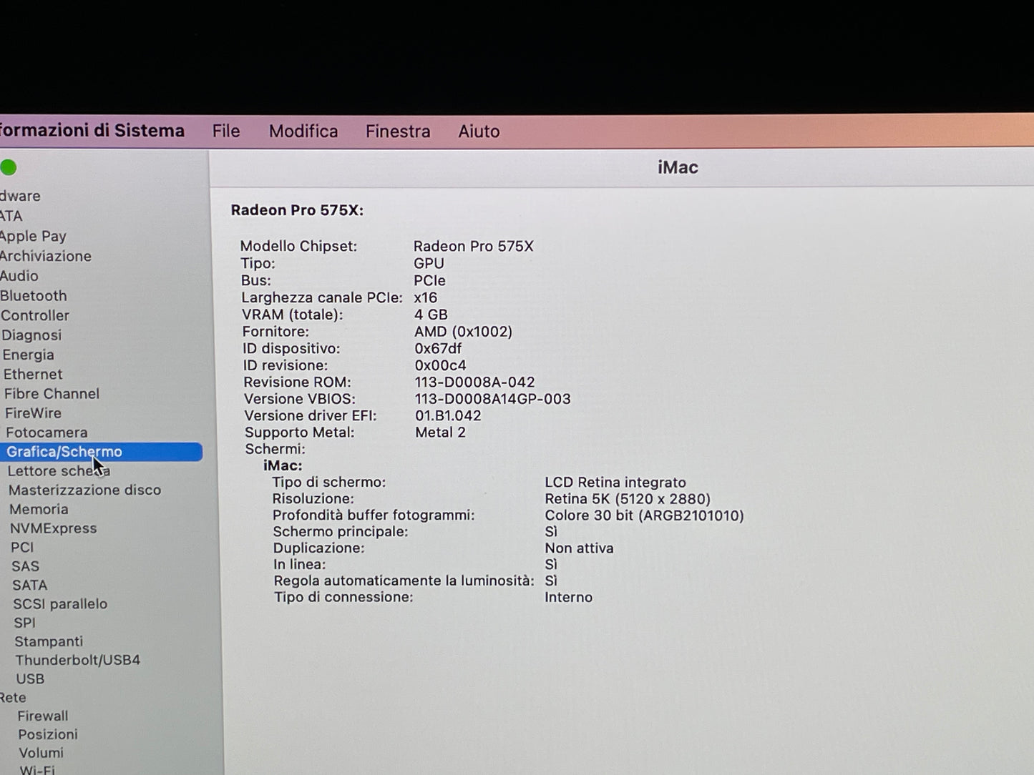Viewport: 1034px width, 775px height.
Task: Click the VRAM value 4 GB
Action: tap(431, 315)
